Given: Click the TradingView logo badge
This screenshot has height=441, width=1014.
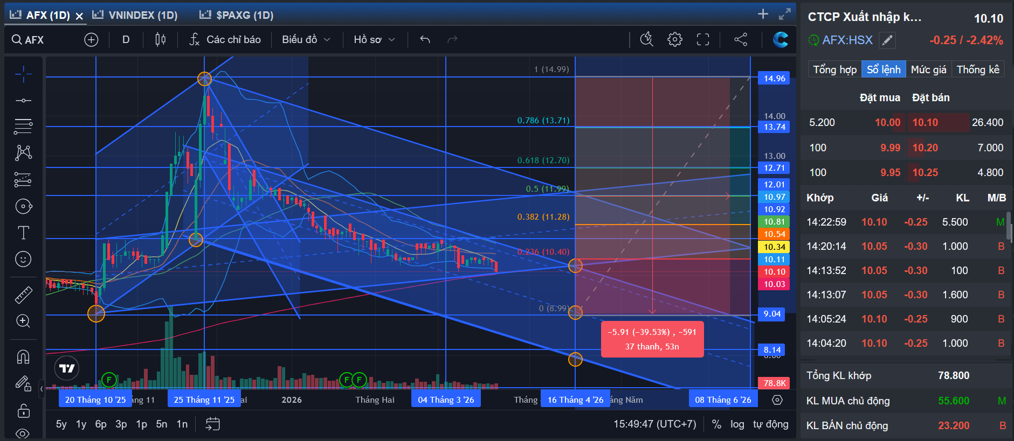Looking at the screenshot, I should click(67, 368).
